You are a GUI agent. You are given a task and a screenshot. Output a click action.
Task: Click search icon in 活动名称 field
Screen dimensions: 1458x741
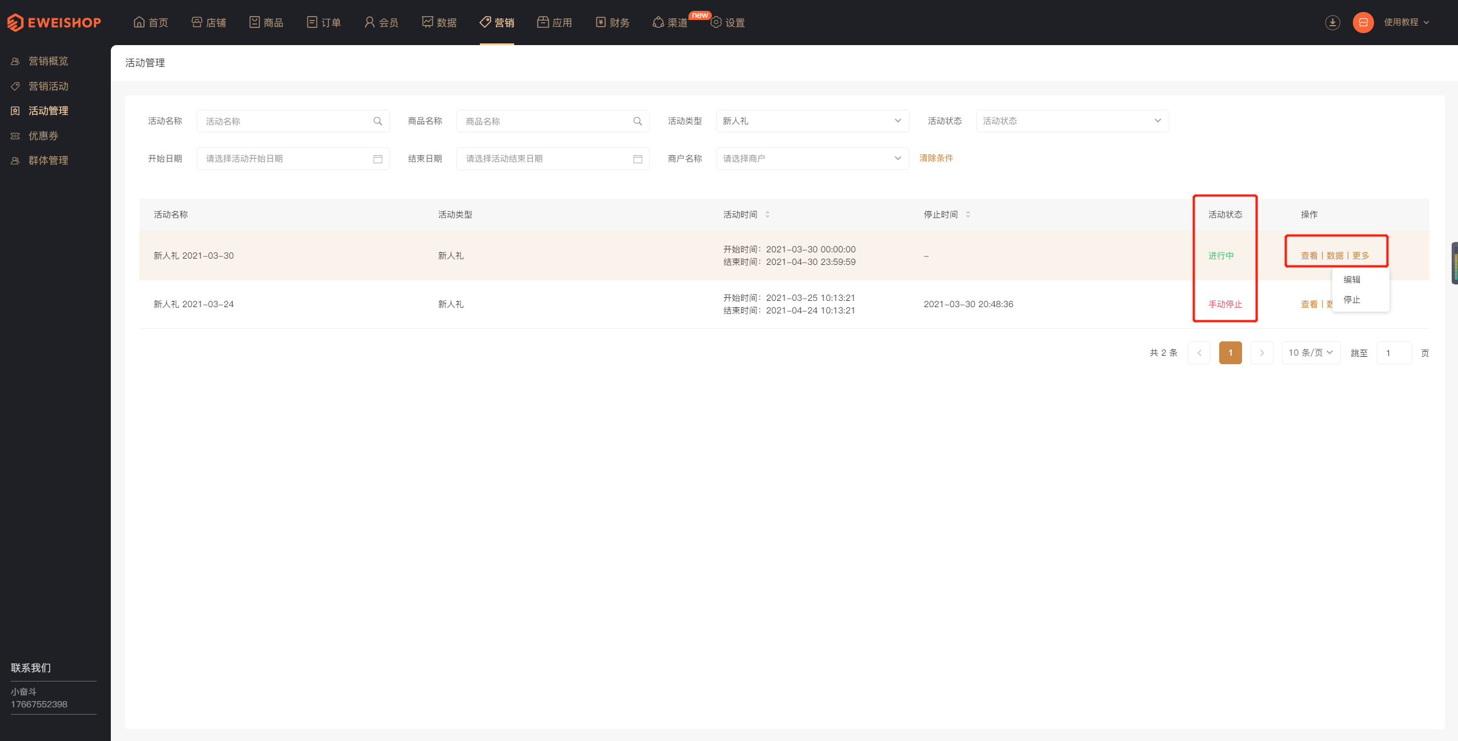pos(378,121)
